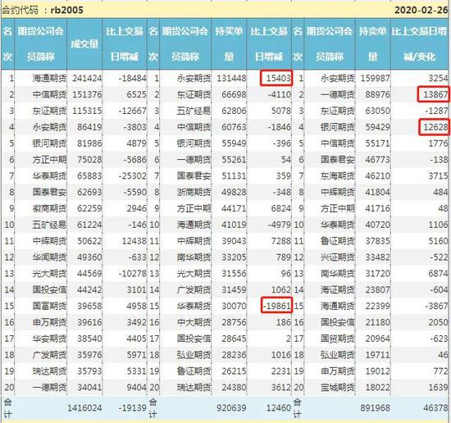Select the change value -12667

pos(132,111)
